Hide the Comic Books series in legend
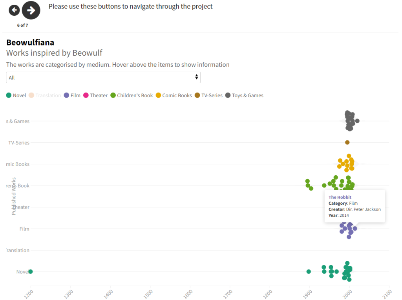Image resolution: width=402 pixels, height=300 pixels. [174, 95]
